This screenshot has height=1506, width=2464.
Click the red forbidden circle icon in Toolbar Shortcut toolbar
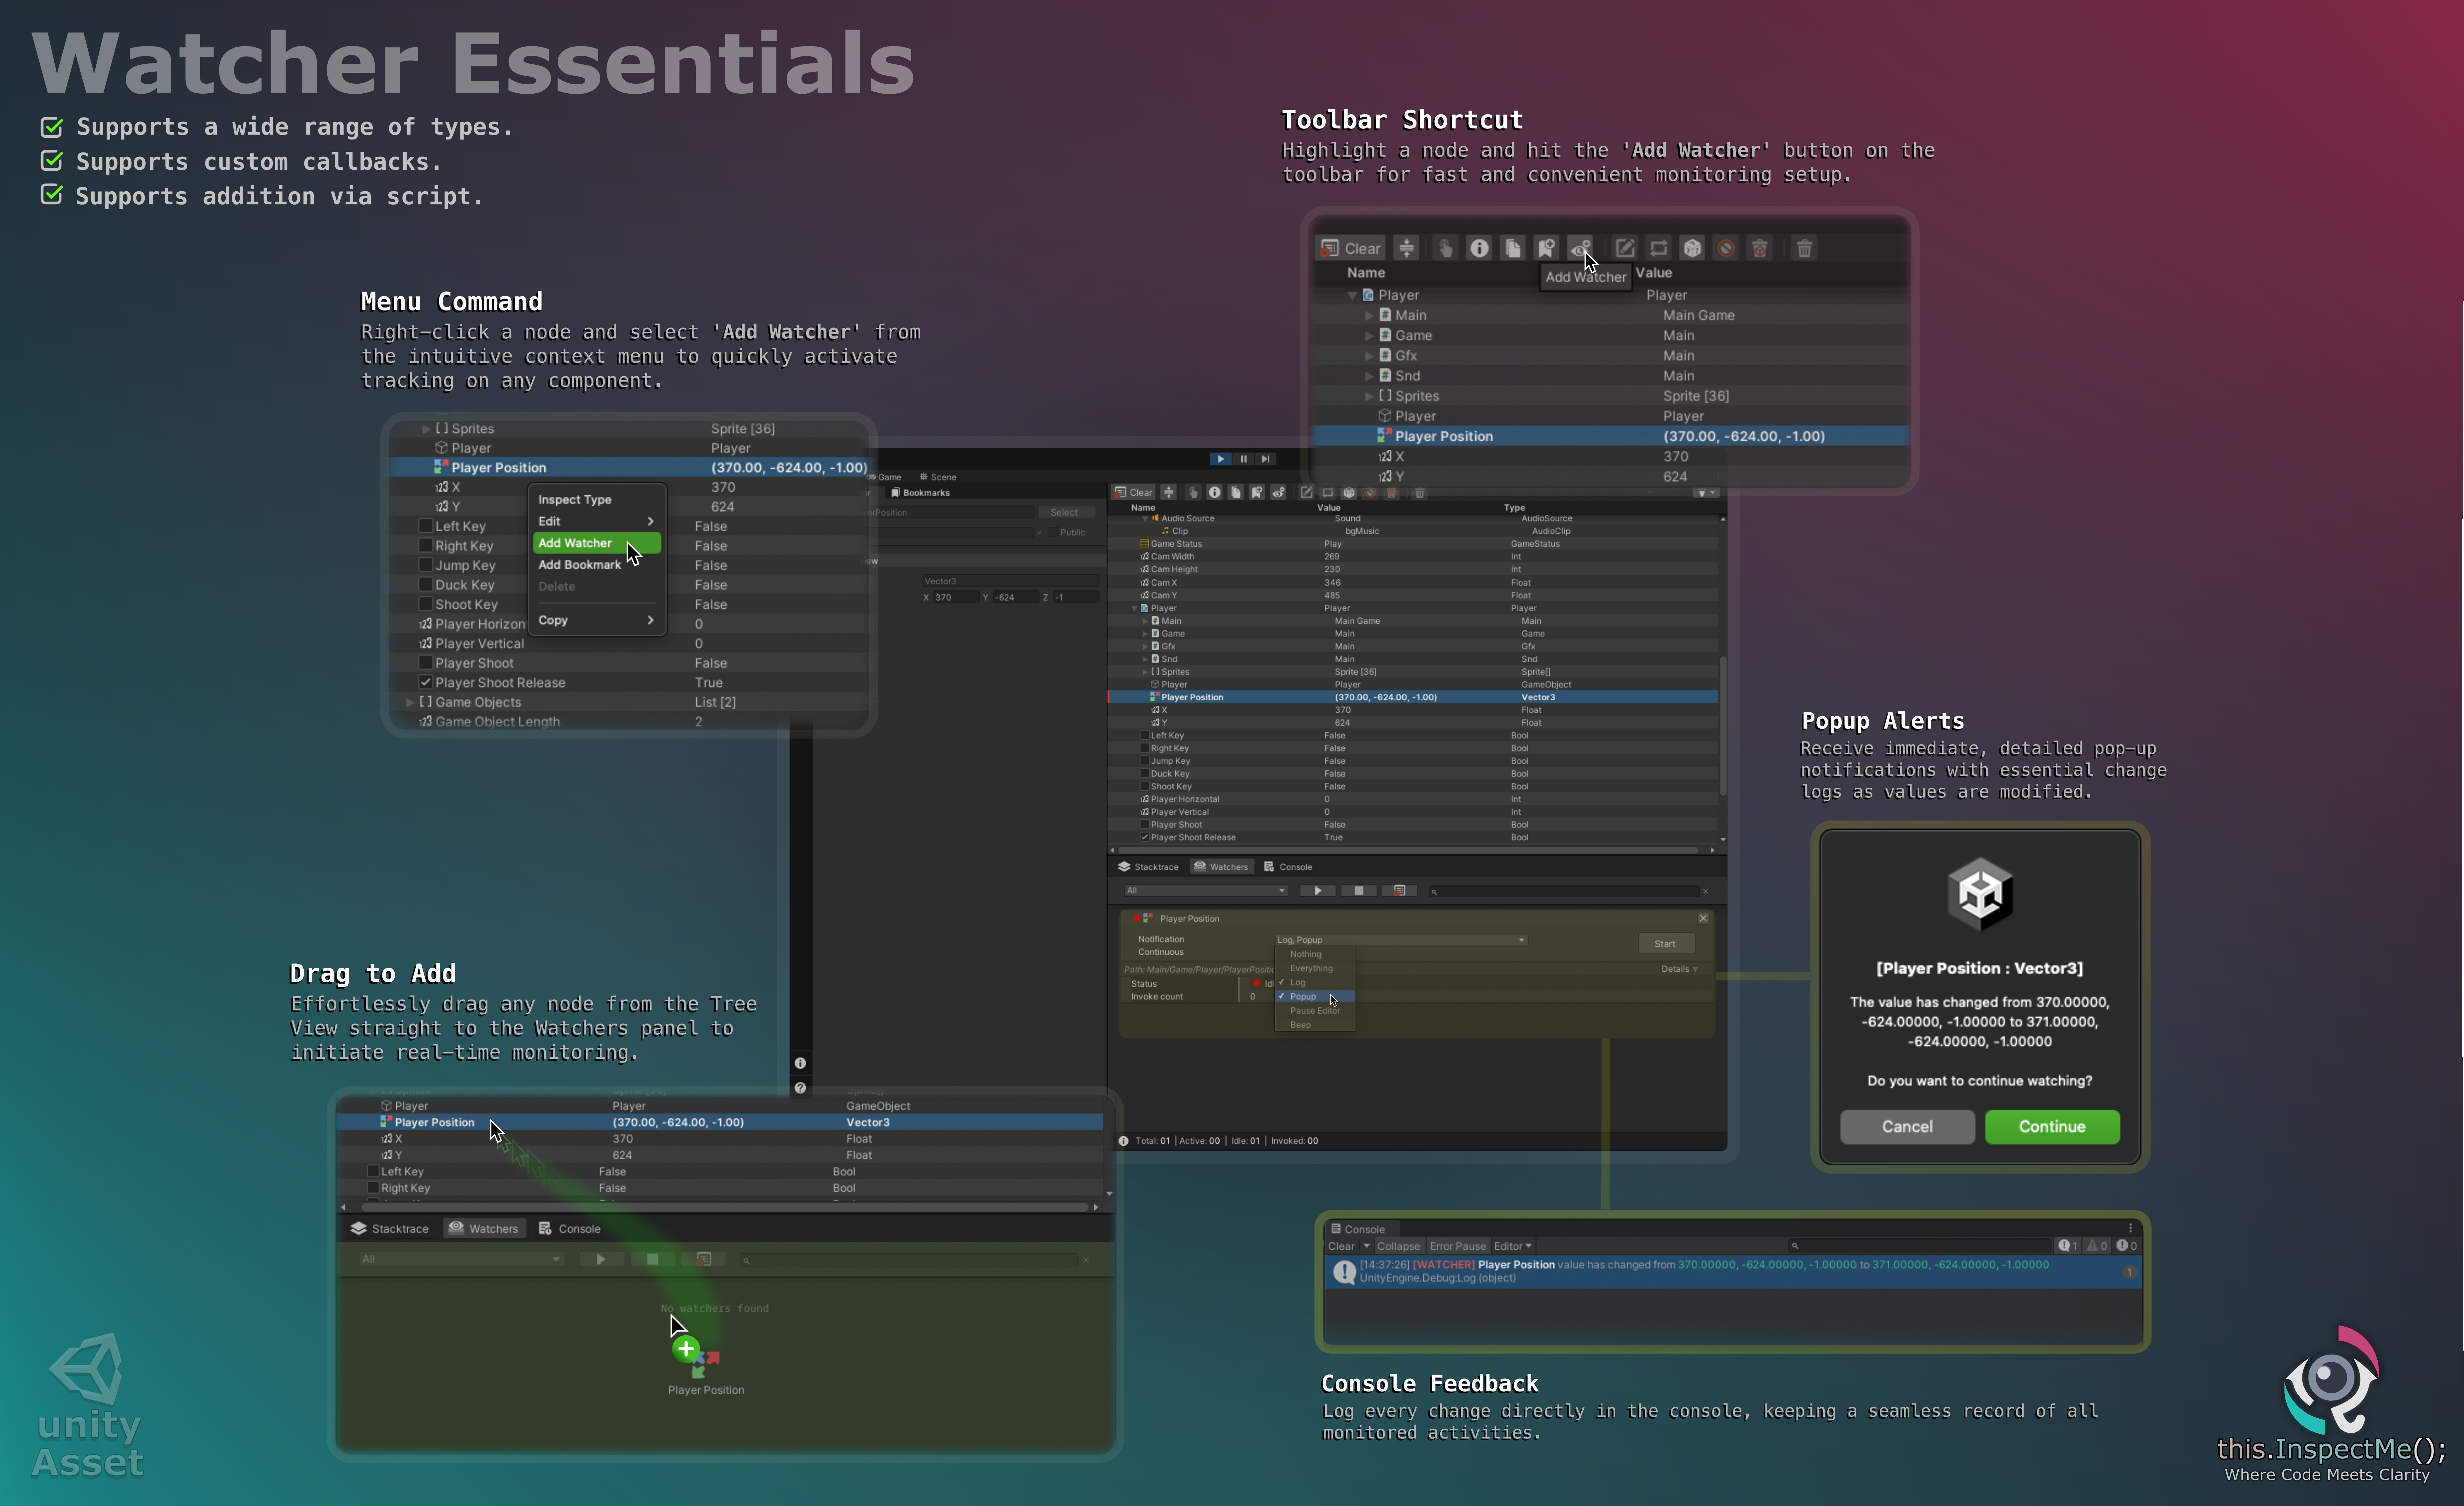click(1726, 248)
